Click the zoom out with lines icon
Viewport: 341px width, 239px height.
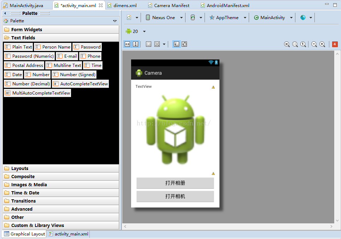click(287, 44)
